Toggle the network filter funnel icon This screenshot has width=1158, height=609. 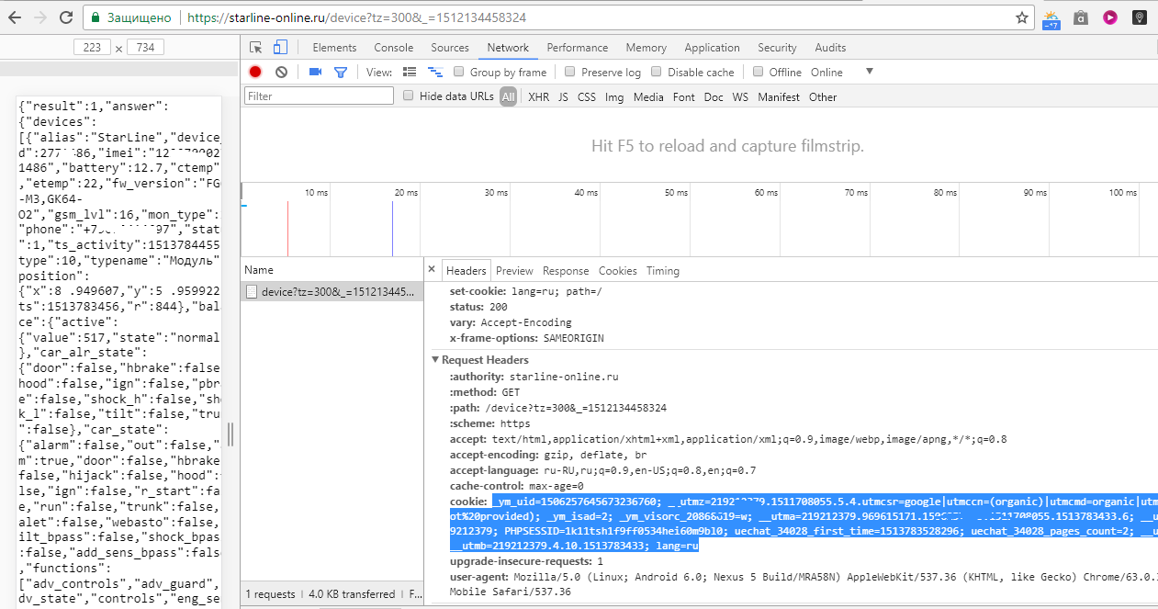coord(341,72)
